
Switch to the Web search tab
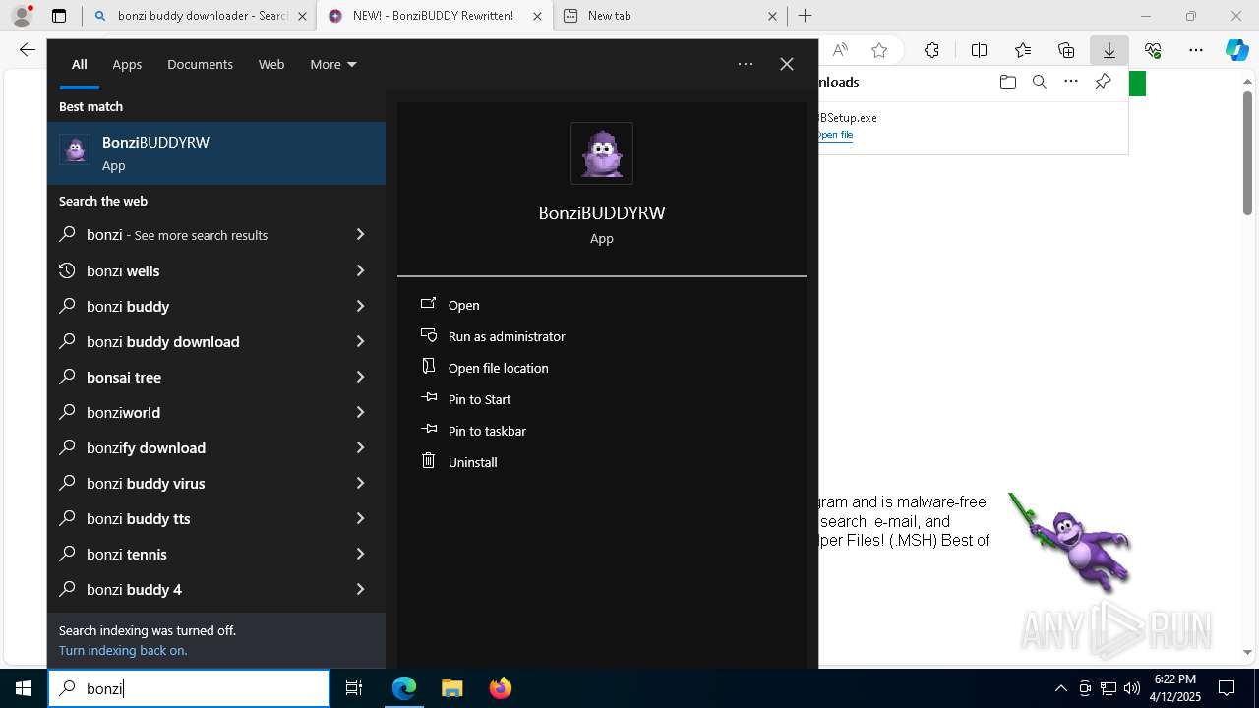[271, 64]
